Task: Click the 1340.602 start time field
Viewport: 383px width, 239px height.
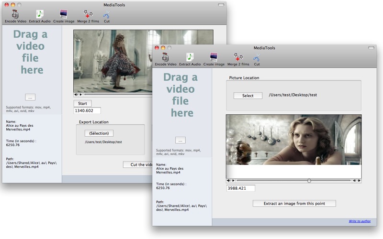Action: click(87, 110)
